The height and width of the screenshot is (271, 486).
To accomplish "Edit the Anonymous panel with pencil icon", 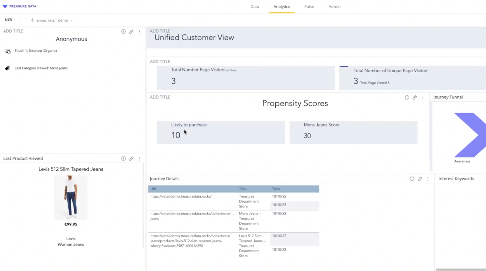I will pyautogui.click(x=131, y=32).
